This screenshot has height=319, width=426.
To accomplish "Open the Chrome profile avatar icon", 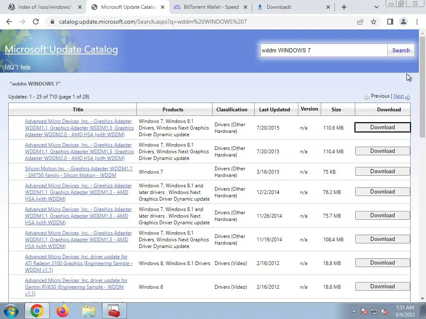I will (404, 22).
